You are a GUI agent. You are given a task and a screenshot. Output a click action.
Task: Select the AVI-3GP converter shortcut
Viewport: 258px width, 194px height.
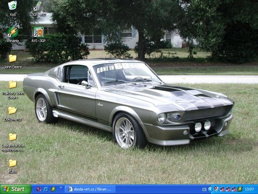coord(38,34)
